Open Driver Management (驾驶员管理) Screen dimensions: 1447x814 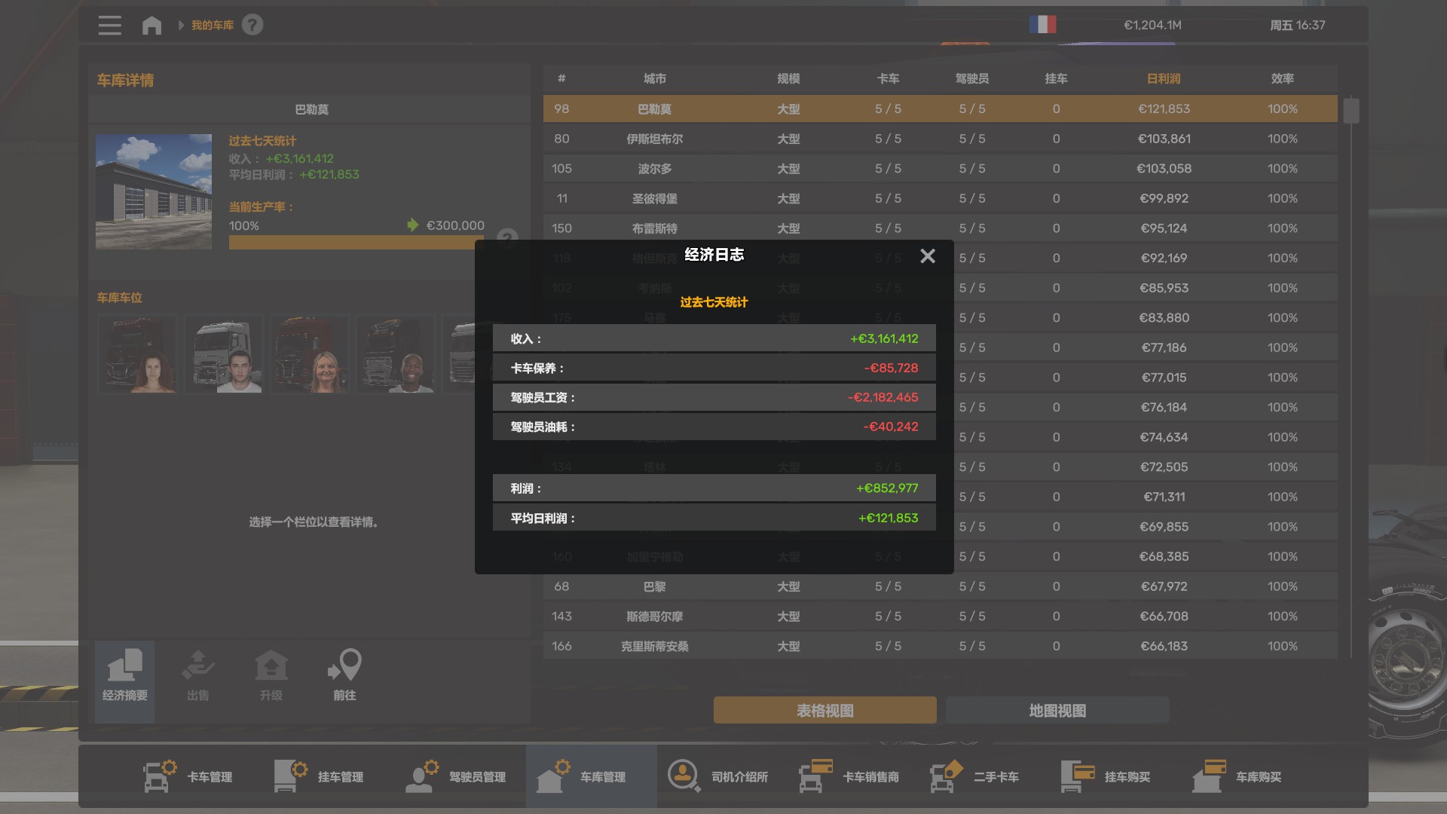pos(455,776)
